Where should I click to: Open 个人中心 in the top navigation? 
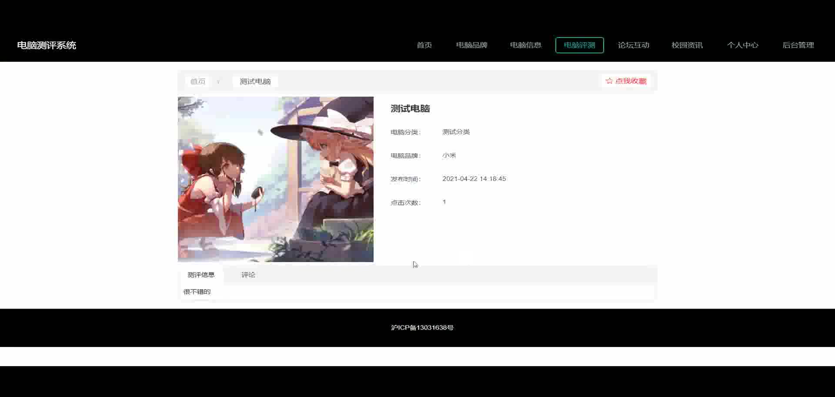tap(742, 45)
